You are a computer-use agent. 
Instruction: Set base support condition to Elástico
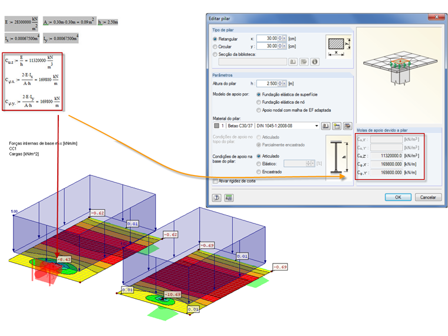(259, 164)
